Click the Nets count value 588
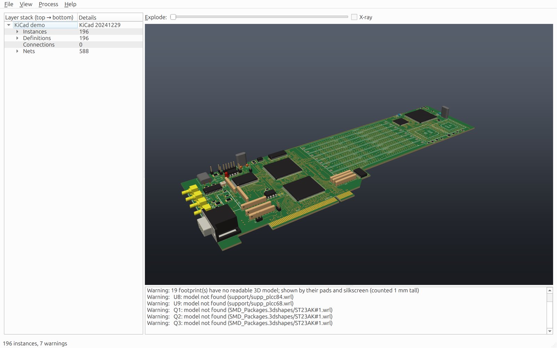 (x=84, y=51)
